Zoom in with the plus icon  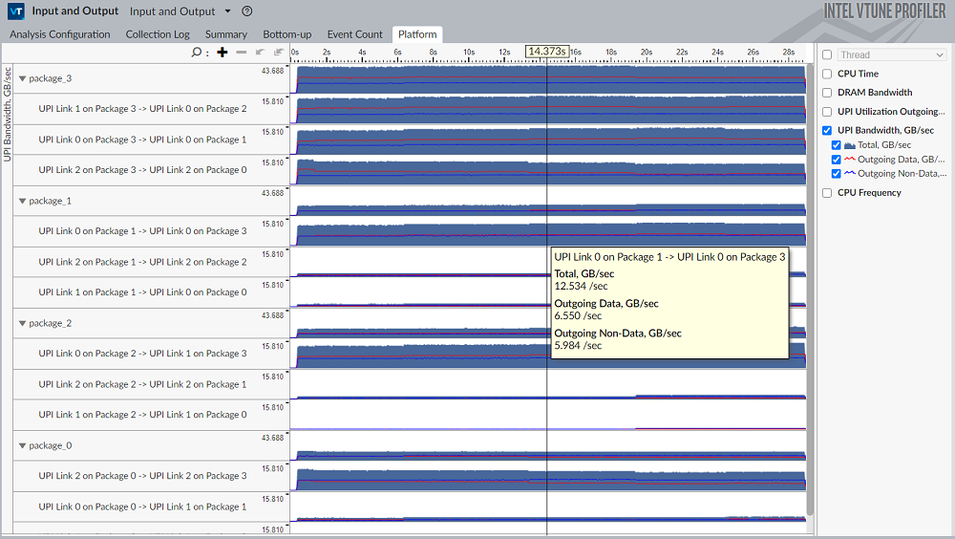coord(223,52)
